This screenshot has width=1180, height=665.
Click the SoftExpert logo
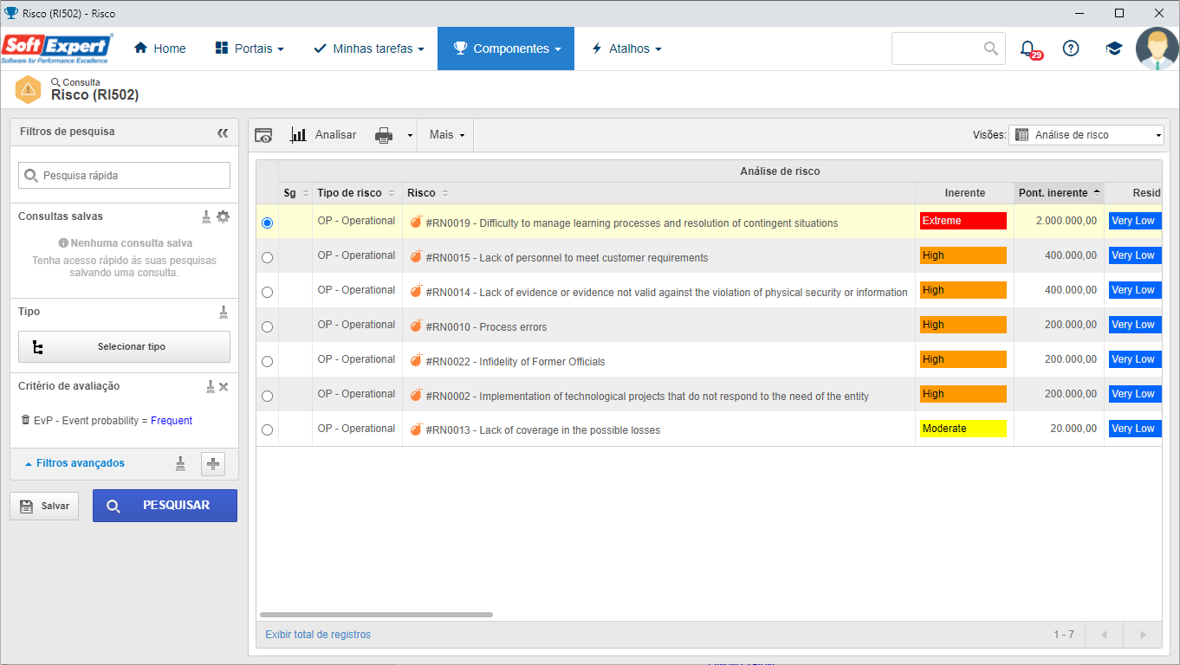[x=57, y=48]
